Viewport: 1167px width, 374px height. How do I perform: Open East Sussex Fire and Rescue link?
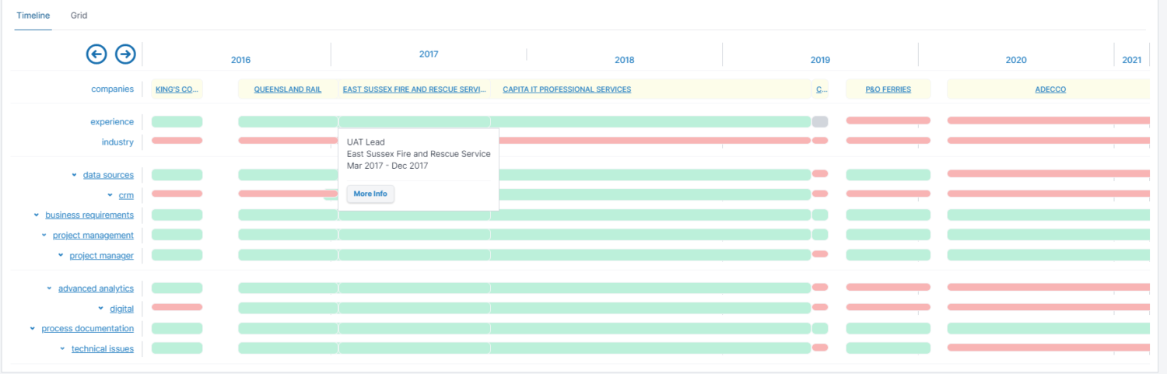pos(415,89)
